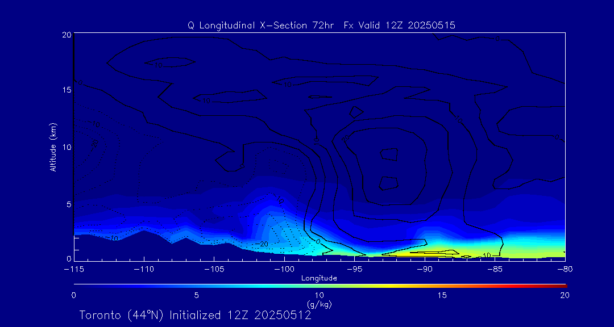Click the innermost closed contour near 9 km altitude
Screen dimensions: 614x327
point(389,153)
